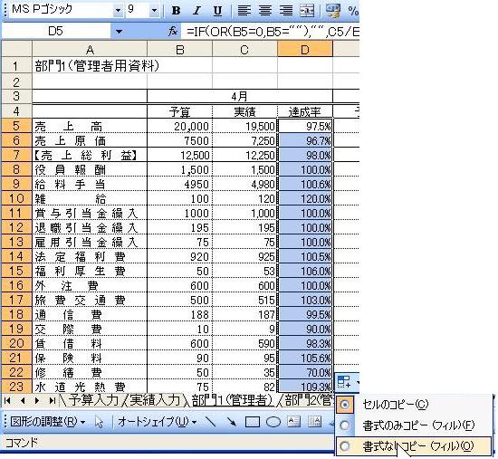Select the rectangle drawing tool
The height and width of the screenshot is (459, 498).
[x=253, y=422]
